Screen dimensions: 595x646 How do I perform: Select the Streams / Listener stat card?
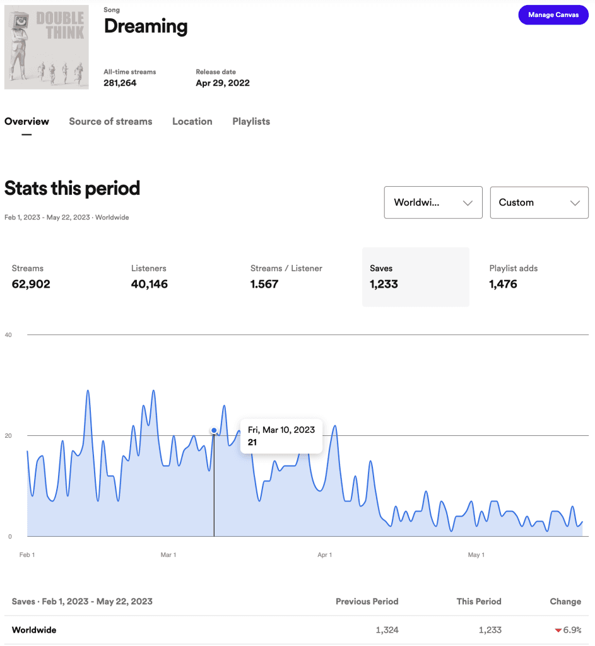[297, 277]
